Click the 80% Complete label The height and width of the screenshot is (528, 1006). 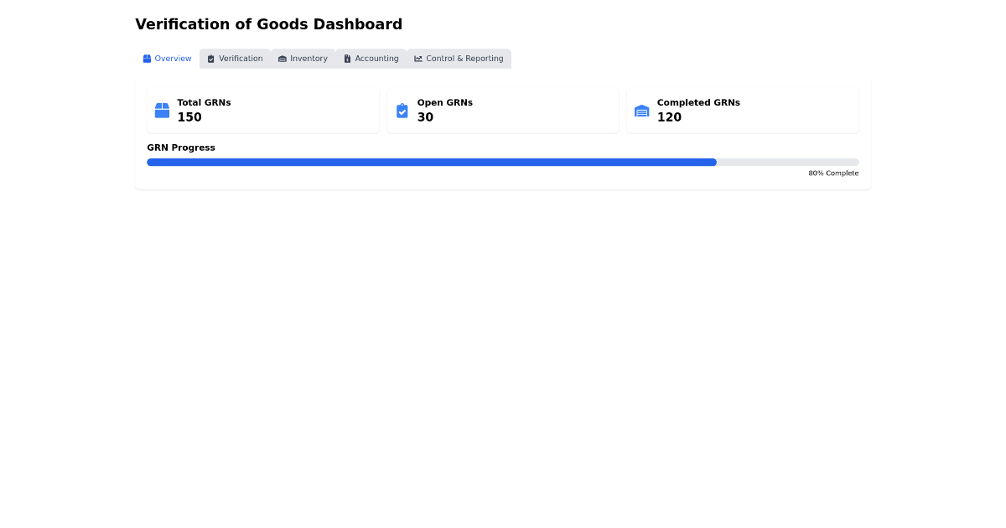[833, 173]
